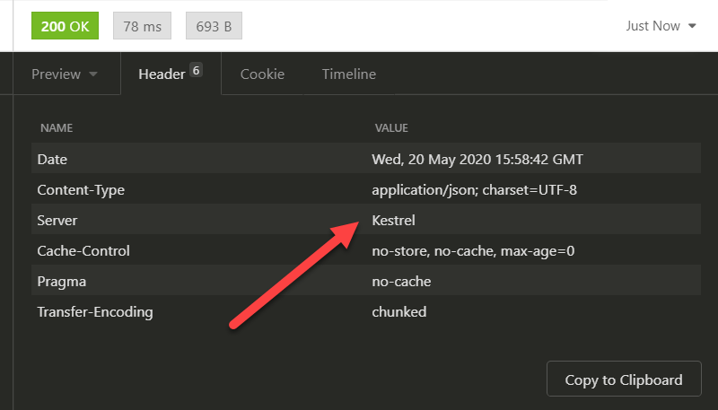Select the no-store, no-cache, max-age=0 value
This screenshot has width=718, height=410.
pos(473,250)
